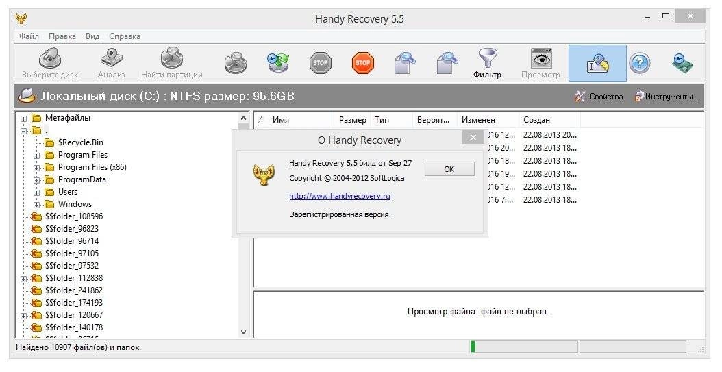The width and height of the screenshot is (722, 372).
Task: Click the Выберите диск toolbar icon
Action: click(x=50, y=59)
